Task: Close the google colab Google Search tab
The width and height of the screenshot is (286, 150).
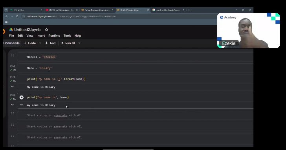Action: pos(183,10)
